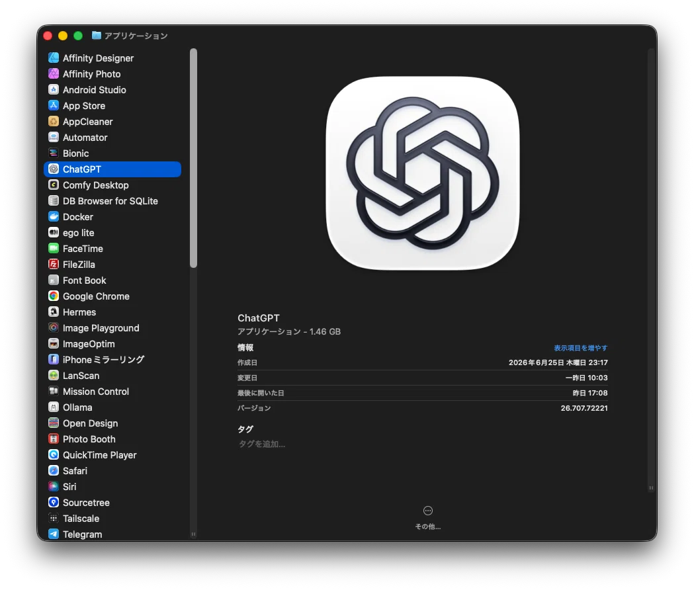The image size is (694, 590).
Task: Click the column resize handle below app list
Action: tap(193, 534)
